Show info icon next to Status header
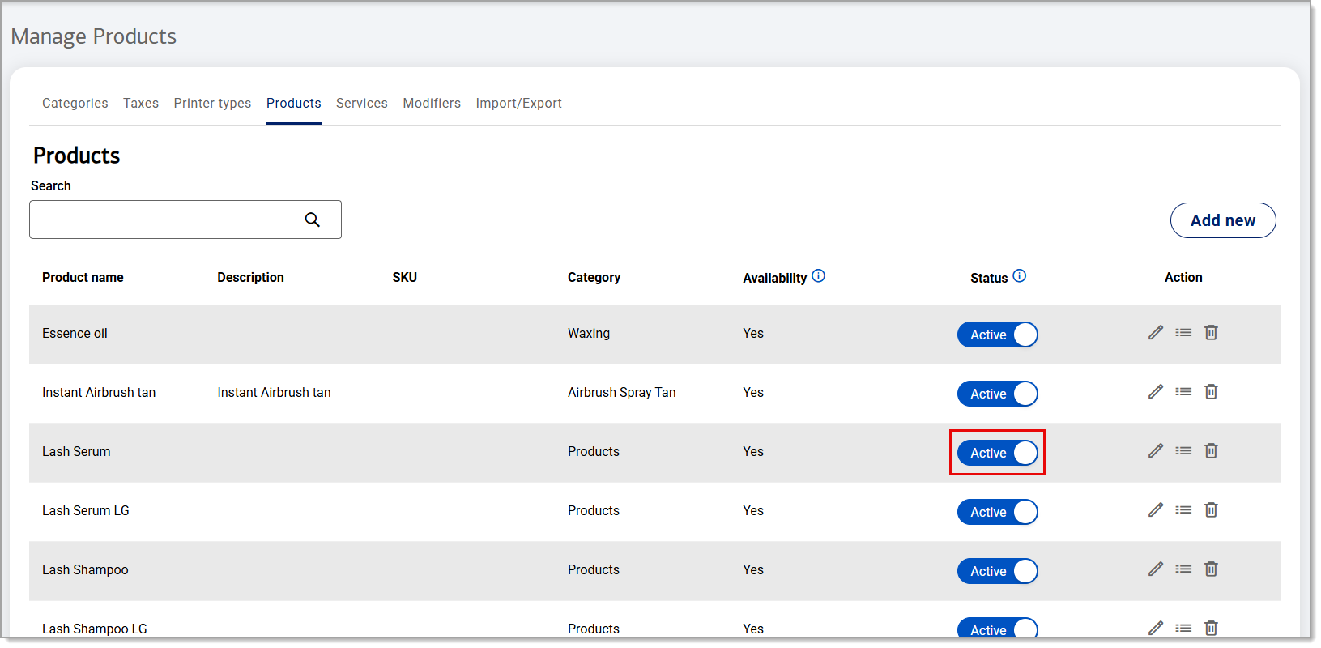This screenshot has width=1321, height=648. (x=1020, y=276)
